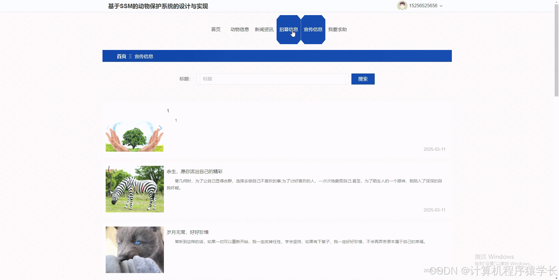Click the user avatar icon in the header
559x280 pixels.
[x=402, y=6]
